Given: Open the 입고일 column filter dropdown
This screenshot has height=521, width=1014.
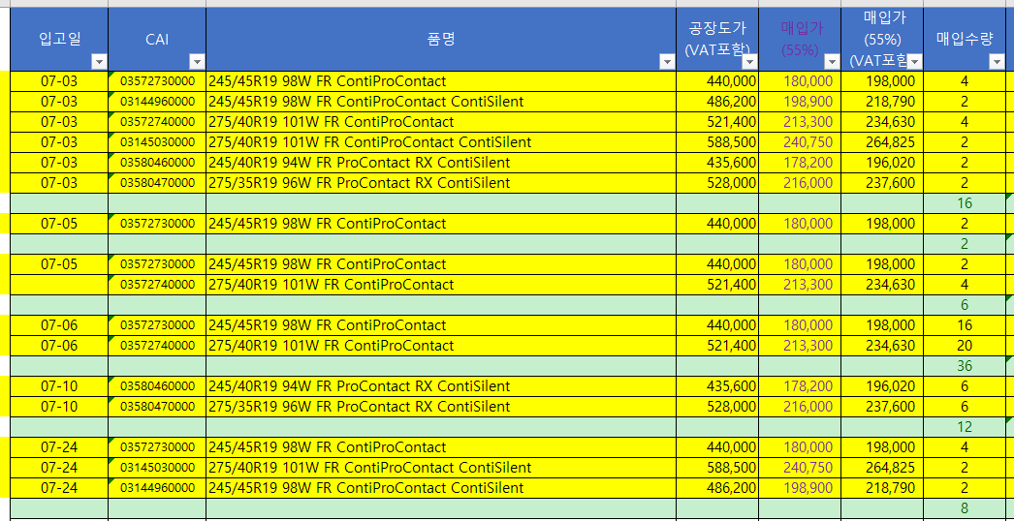Looking at the screenshot, I should [98, 62].
